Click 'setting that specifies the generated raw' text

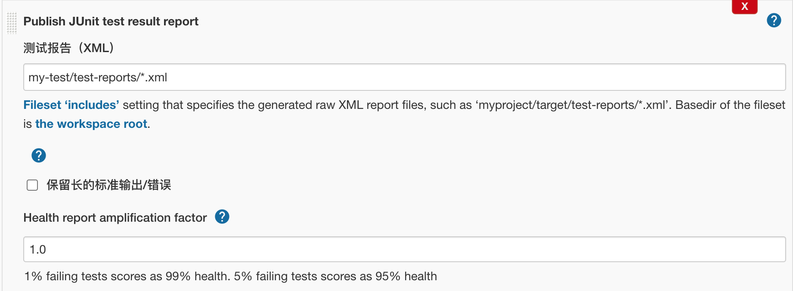(229, 105)
